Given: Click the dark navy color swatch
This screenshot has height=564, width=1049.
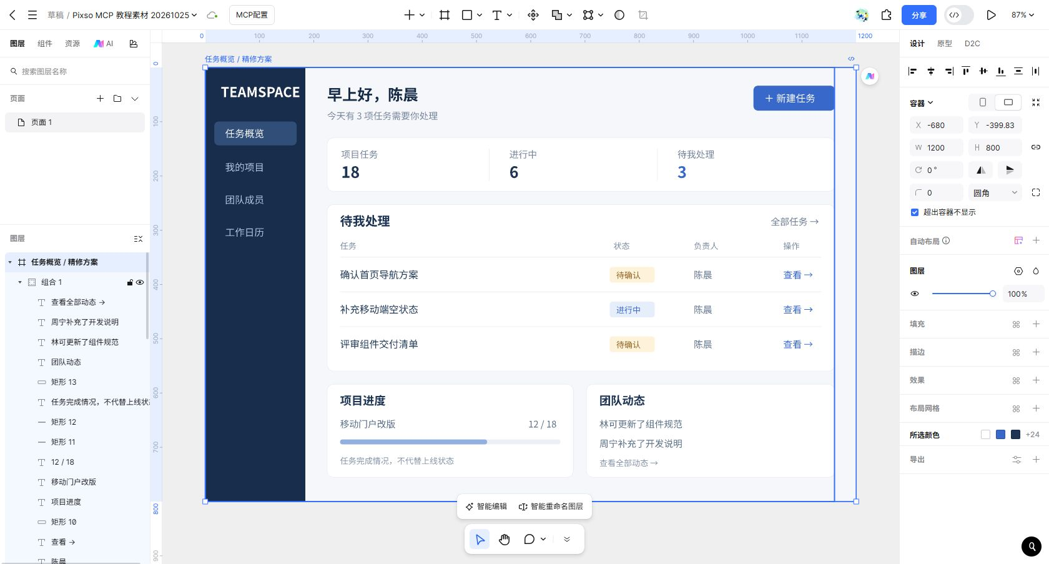Looking at the screenshot, I should tap(1016, 435).
